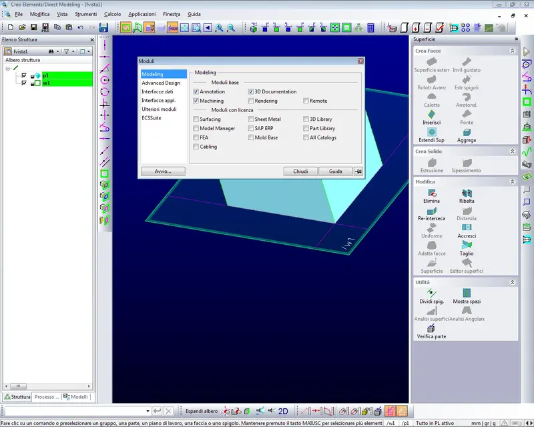Select the Taglio tool icon
Viewport: 534px width, 427px height.
467,245
